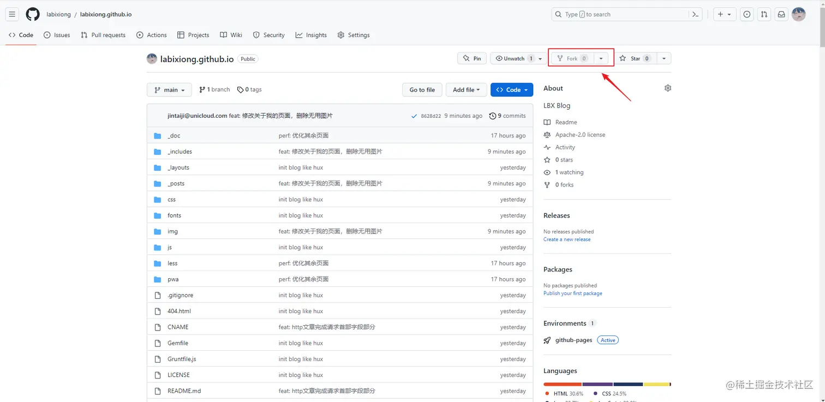825x402 pixels.
Task: Open notifications via the inbox icon
Action: (781, 14)
